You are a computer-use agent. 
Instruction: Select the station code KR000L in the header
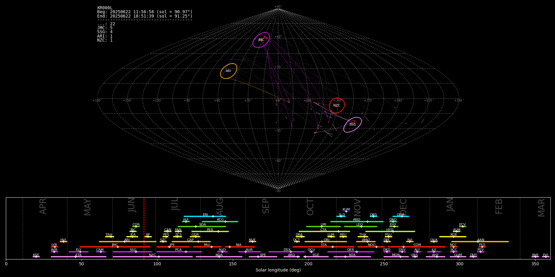click(x=105, y=8)
